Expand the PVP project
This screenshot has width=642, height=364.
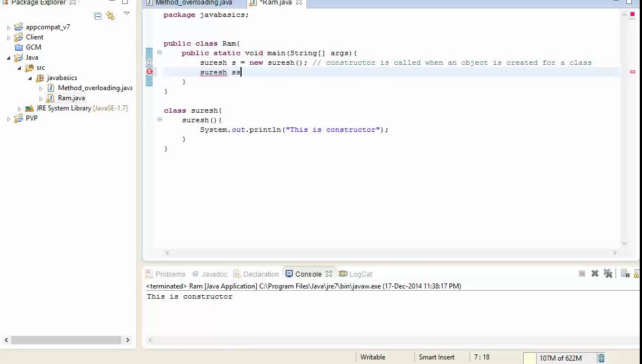(8, 119)
